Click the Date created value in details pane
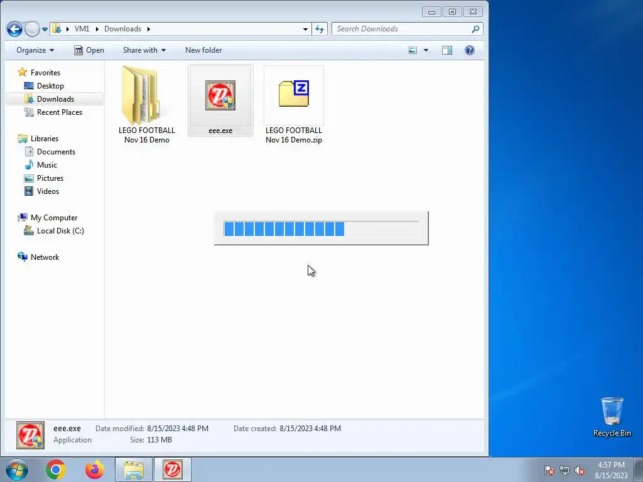Image resolution: width=643 pixels, height=482 pixels. [310, 428]
